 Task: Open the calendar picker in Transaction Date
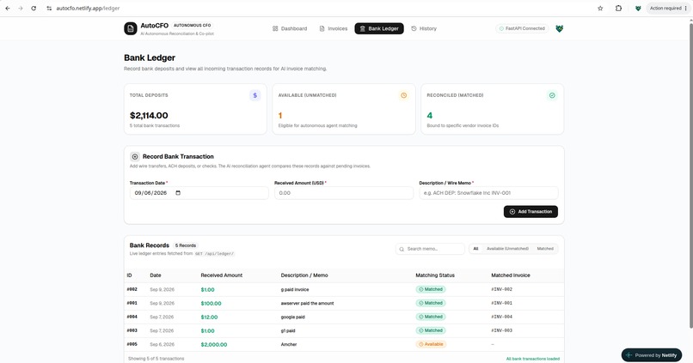tap(178, 193)
